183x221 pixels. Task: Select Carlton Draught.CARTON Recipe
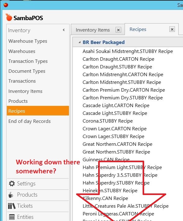point(118,59)
